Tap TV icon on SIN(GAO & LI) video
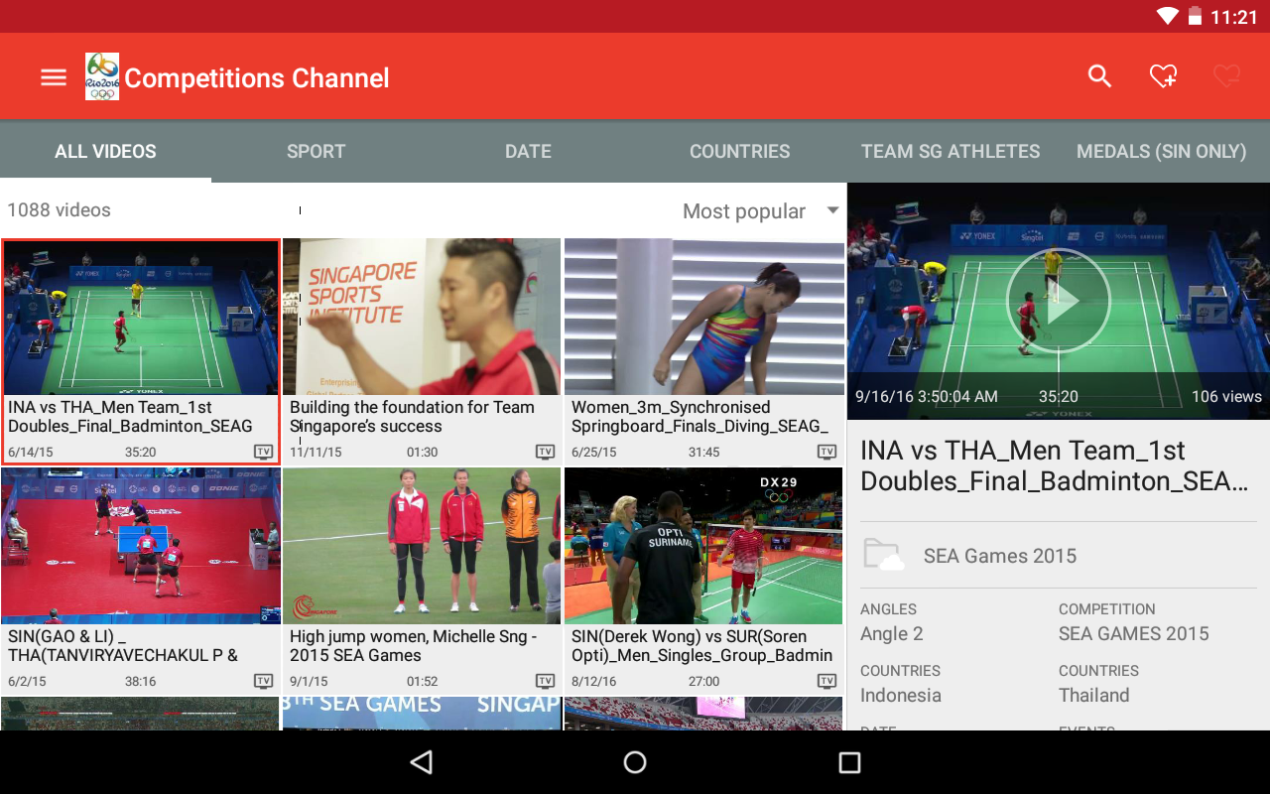The width and height of the screenshot is (1270, 794). click(263, 681)
